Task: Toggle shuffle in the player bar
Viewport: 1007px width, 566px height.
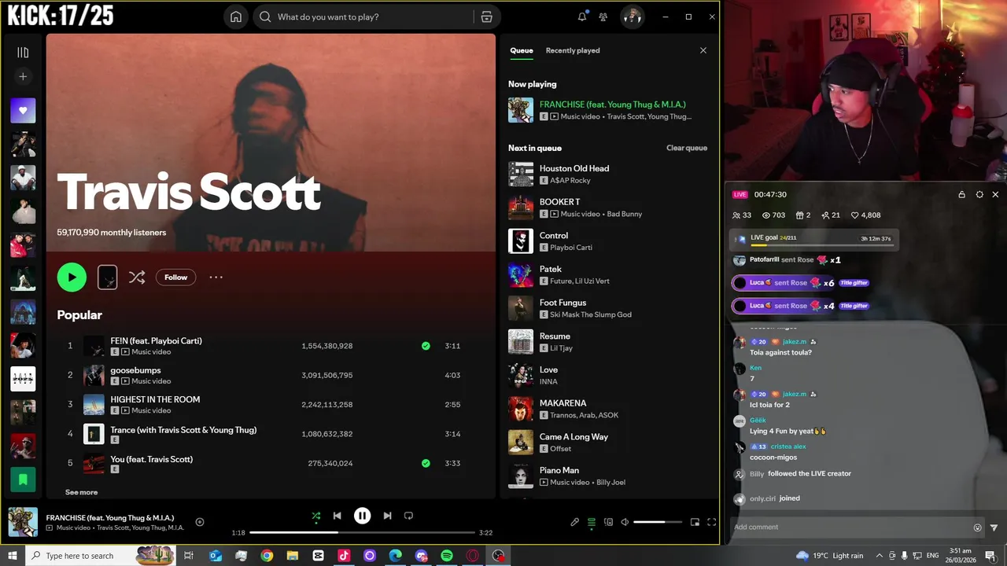Action: (x=315, y=516)
